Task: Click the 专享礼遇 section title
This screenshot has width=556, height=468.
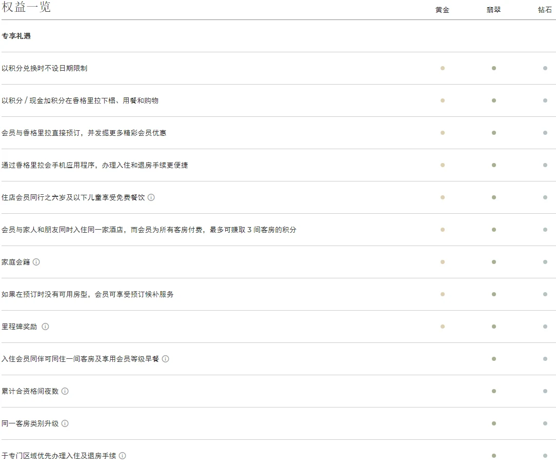Action: coord(16,36)
